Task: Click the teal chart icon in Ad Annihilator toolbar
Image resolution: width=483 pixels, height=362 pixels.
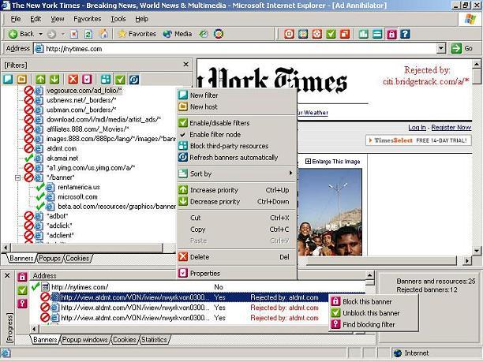Action: click(364, 34)
